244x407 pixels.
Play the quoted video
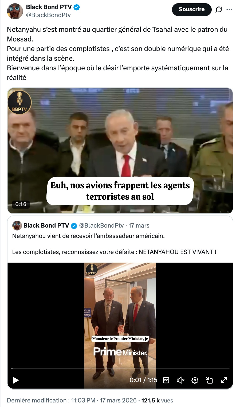pos(16,380)
